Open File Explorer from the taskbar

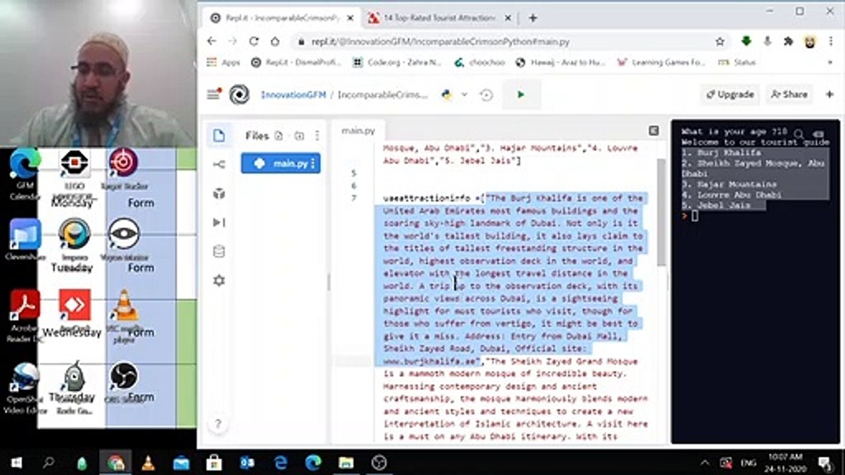point(346,462)
